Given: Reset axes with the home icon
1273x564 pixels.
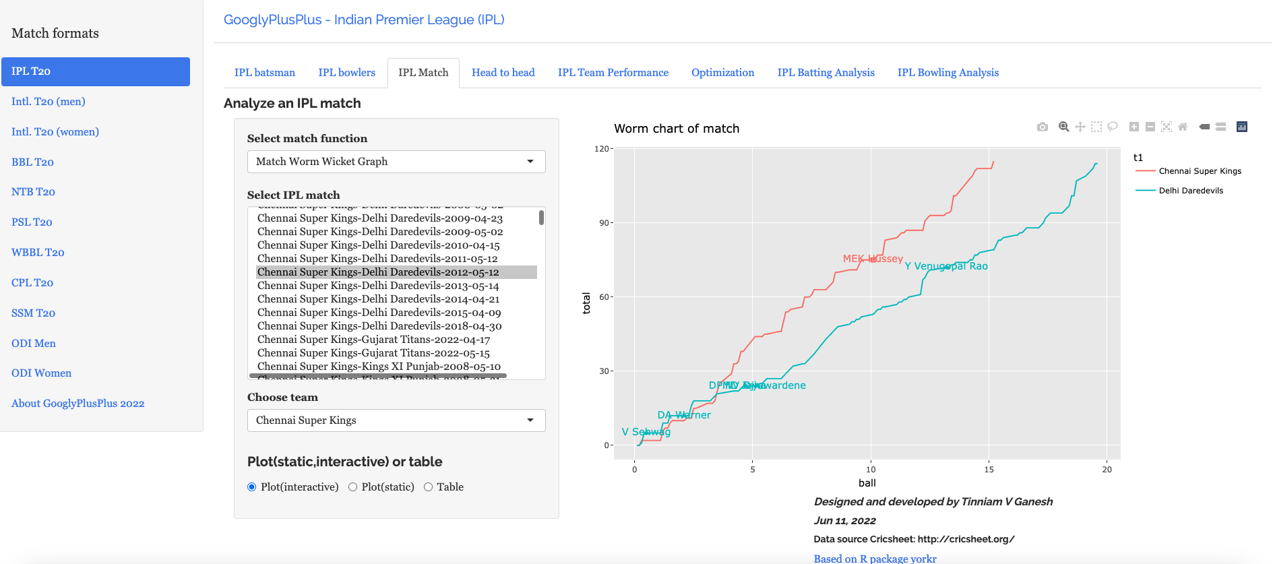Looking at the screenshot, I should point(1183,127).
